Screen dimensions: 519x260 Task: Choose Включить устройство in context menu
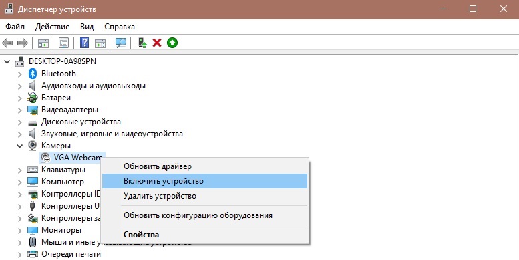click(x=204, y=181)
